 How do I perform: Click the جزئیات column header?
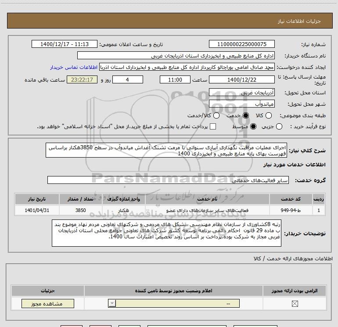48,291
